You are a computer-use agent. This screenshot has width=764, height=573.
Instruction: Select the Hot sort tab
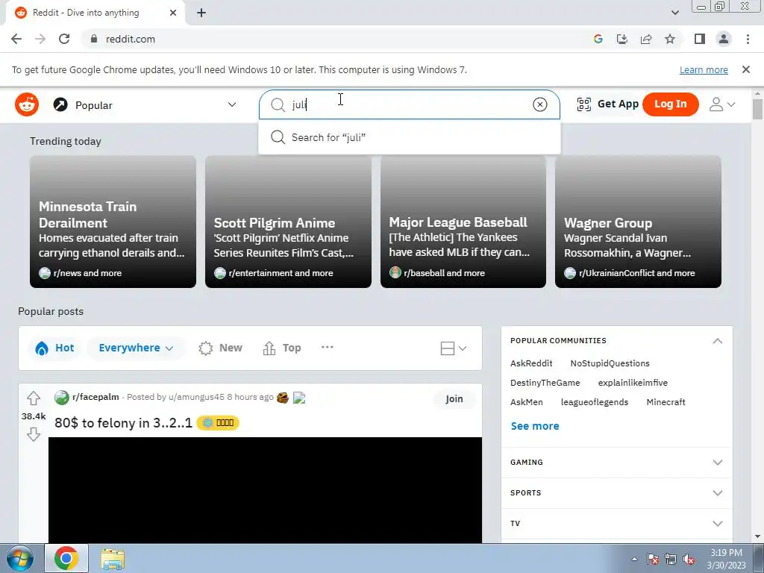tap(54, 348)
